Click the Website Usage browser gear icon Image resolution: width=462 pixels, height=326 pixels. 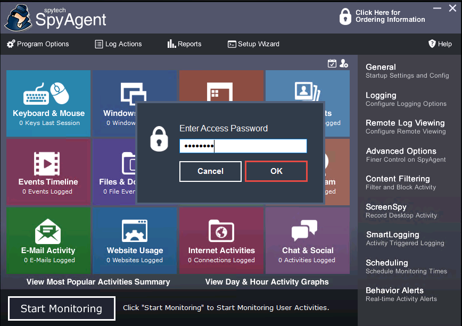[135, 231]
